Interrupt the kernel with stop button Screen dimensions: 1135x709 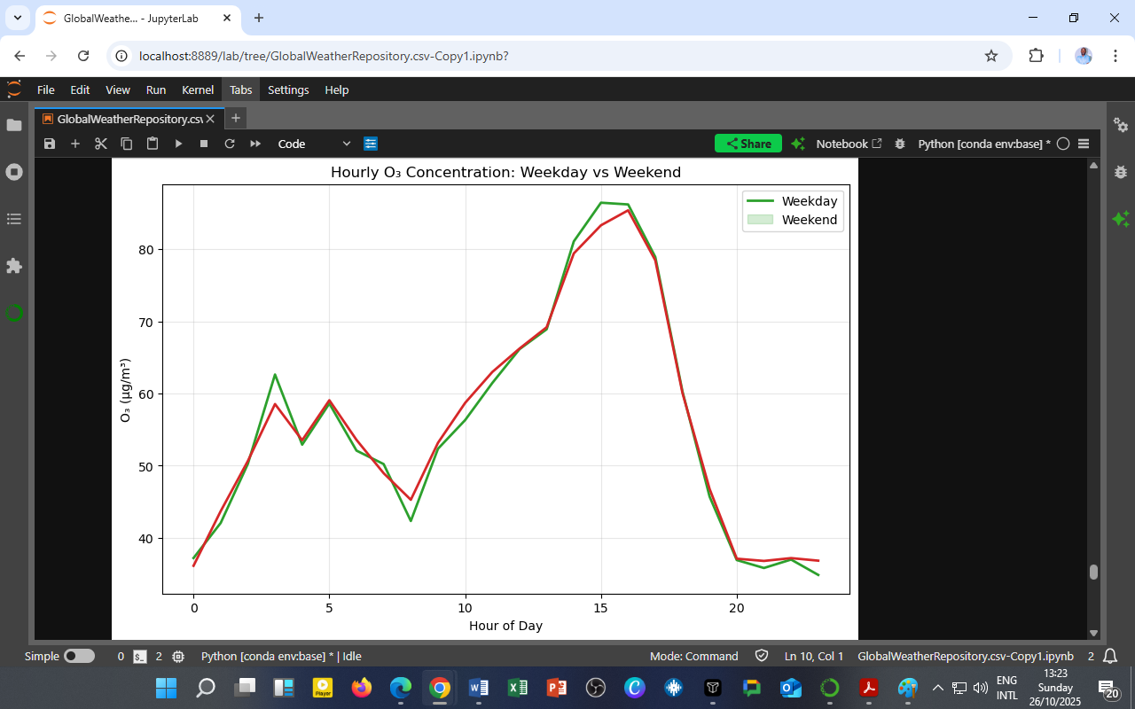point(204,144)
